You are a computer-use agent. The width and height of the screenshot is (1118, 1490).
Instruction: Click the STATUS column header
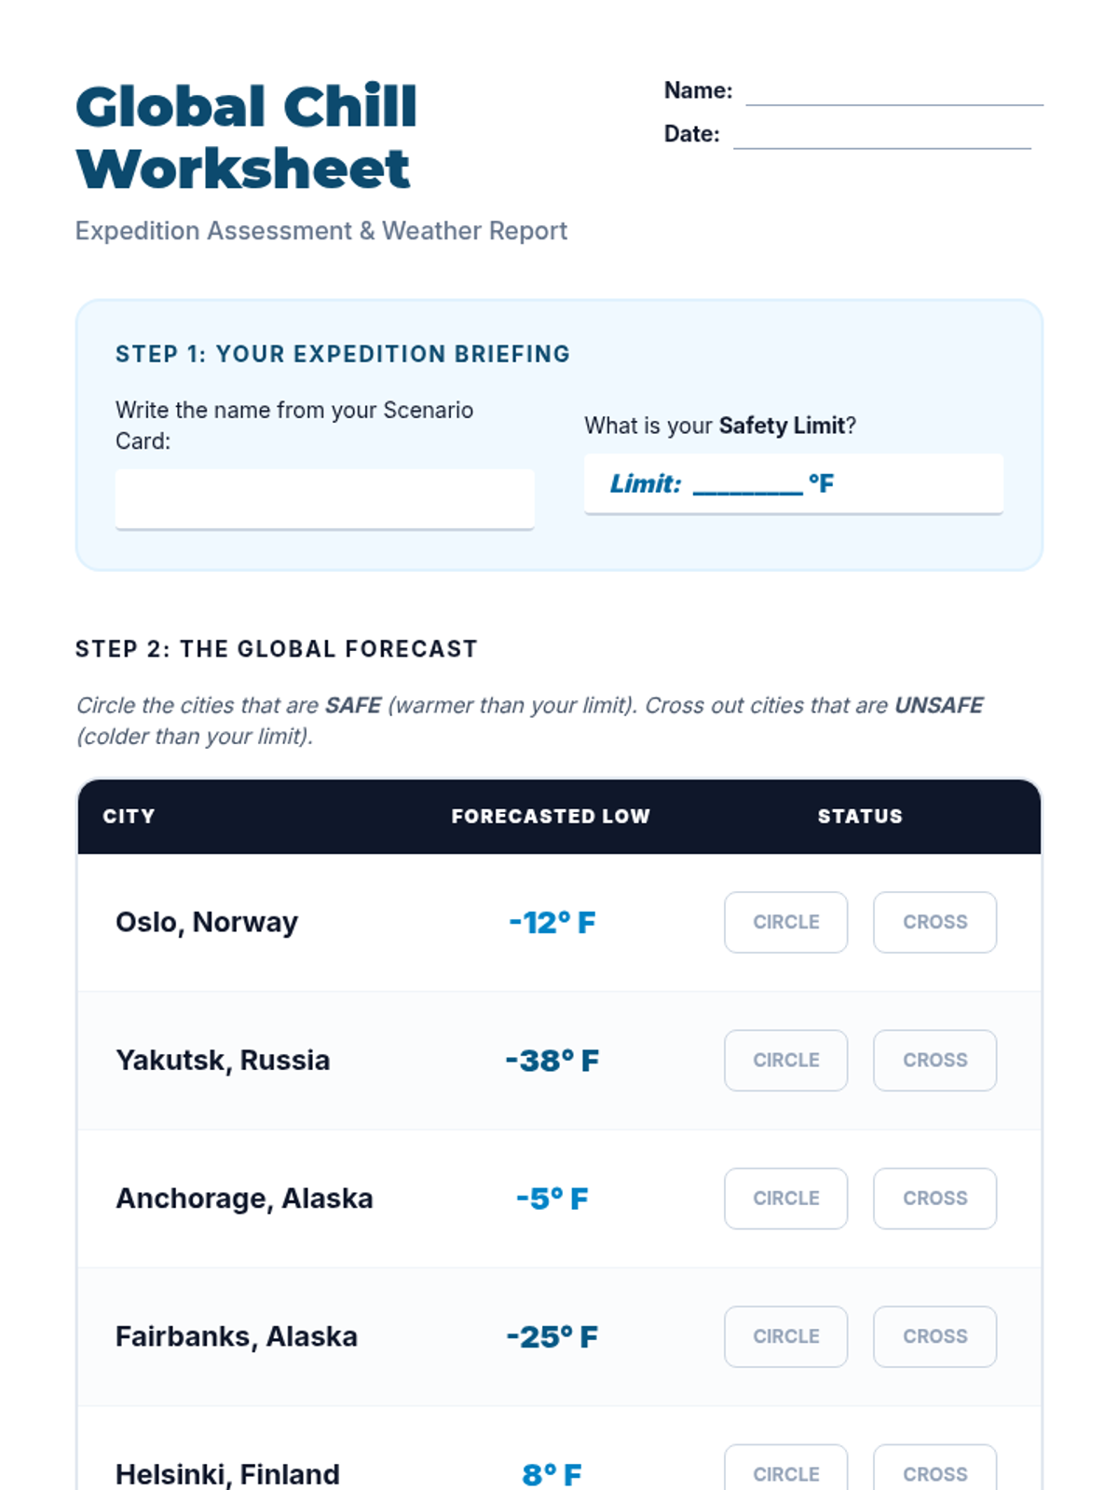tap(860, 816)
